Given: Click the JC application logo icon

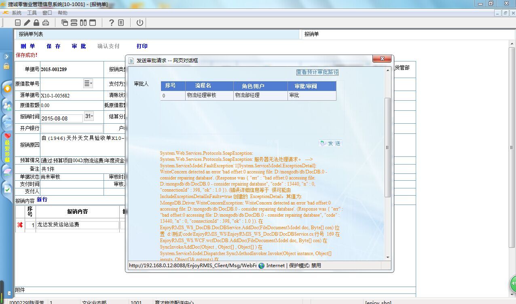Looking at the screenshot, I should coord(5,13).
